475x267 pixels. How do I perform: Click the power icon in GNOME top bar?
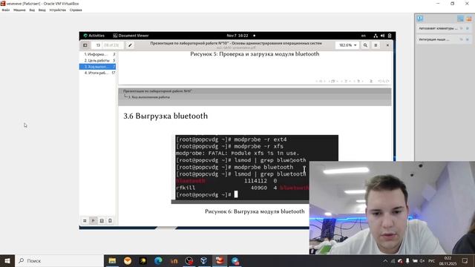(390, 36)
